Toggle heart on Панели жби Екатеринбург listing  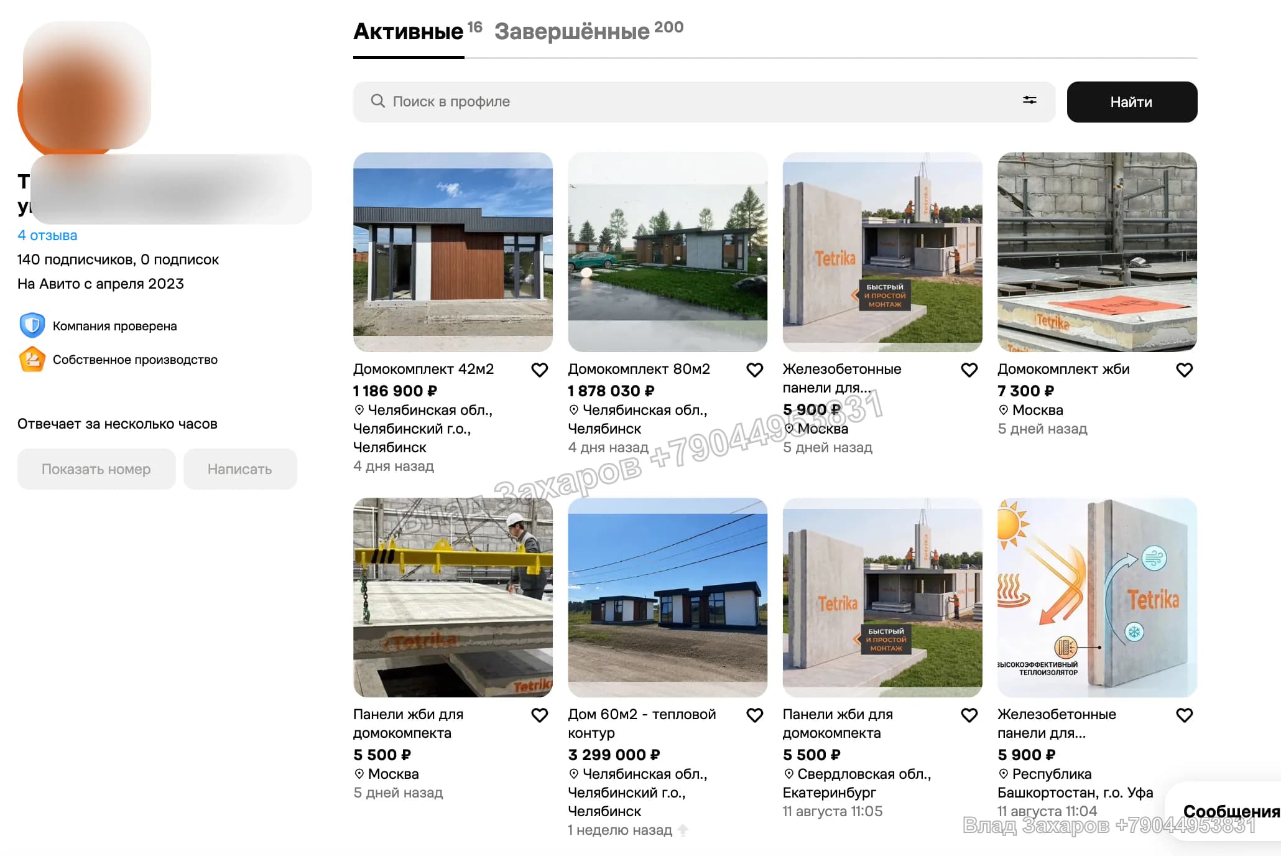(969, 715)
